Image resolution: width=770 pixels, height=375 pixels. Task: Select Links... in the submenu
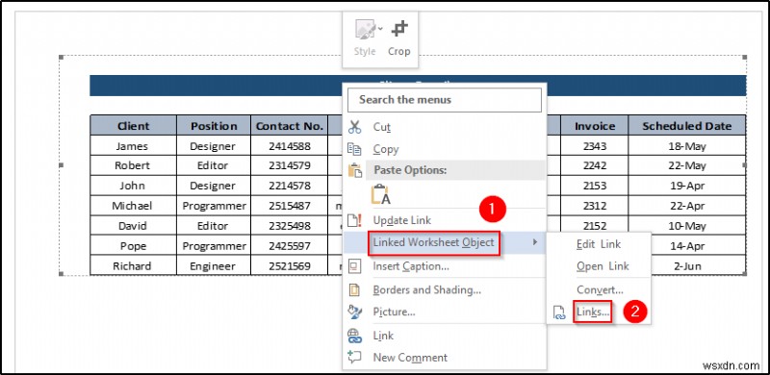(593, 312)
